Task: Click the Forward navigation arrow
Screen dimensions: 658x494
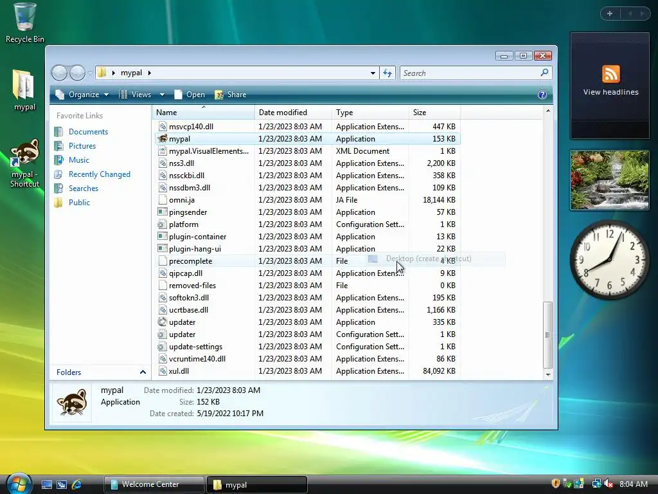Action: click(77, 73)
